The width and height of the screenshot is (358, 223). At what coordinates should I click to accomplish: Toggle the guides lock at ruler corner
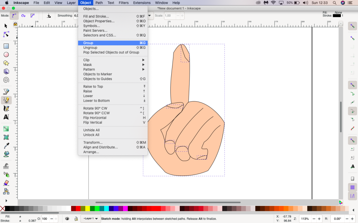[x=15, y=24]
